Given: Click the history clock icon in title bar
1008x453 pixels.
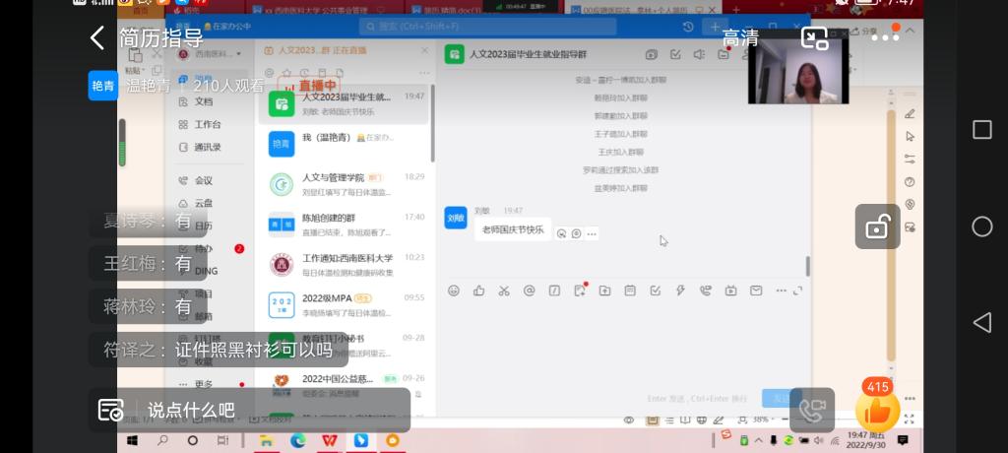Looking at the screenshot, I should [688, 27].
